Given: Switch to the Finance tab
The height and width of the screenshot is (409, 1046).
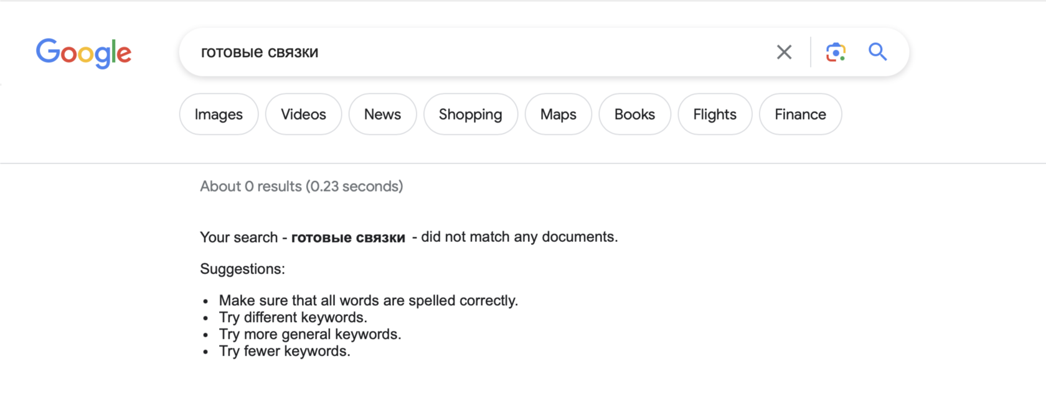Looking at the screenshot, I should pyautogui.click(x=800, y=114).
